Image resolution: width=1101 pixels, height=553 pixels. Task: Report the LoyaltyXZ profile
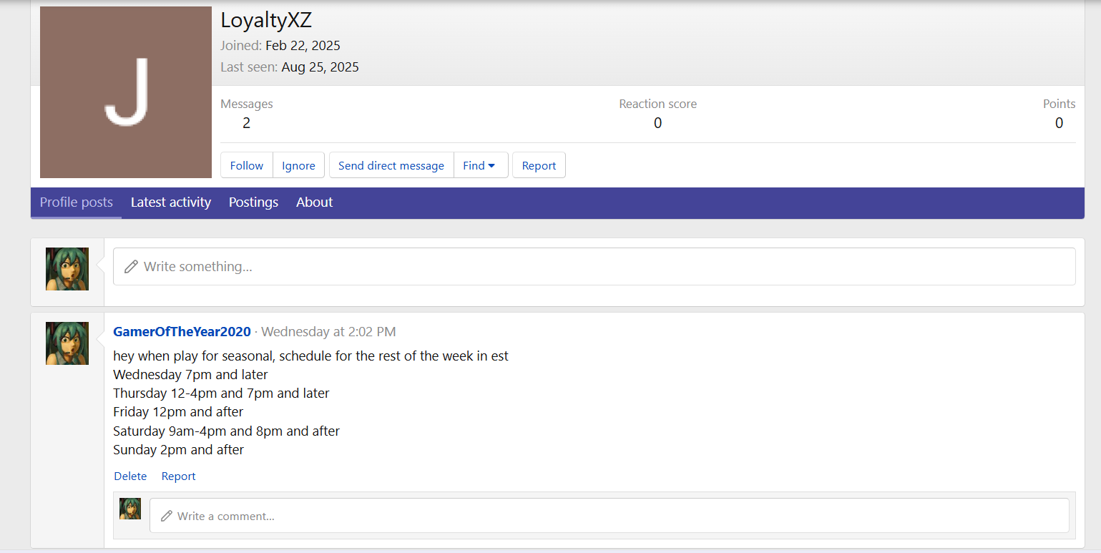coord(539,165)
